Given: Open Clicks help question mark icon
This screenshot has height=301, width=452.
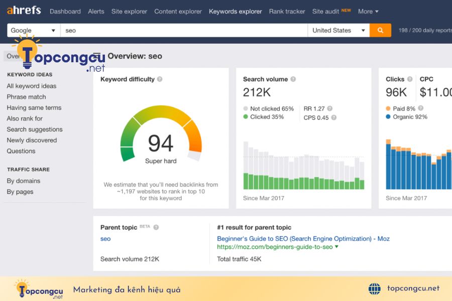Looking at the screenshot, I should (x=410, y=79).
